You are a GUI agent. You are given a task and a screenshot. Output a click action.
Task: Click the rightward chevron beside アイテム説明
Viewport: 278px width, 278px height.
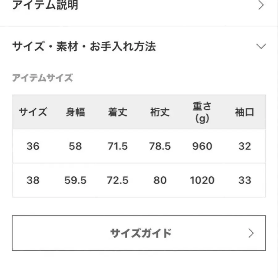point(261,6)
